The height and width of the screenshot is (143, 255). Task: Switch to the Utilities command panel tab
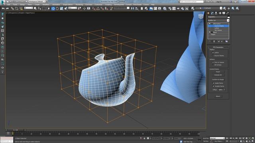click(228, 13)
